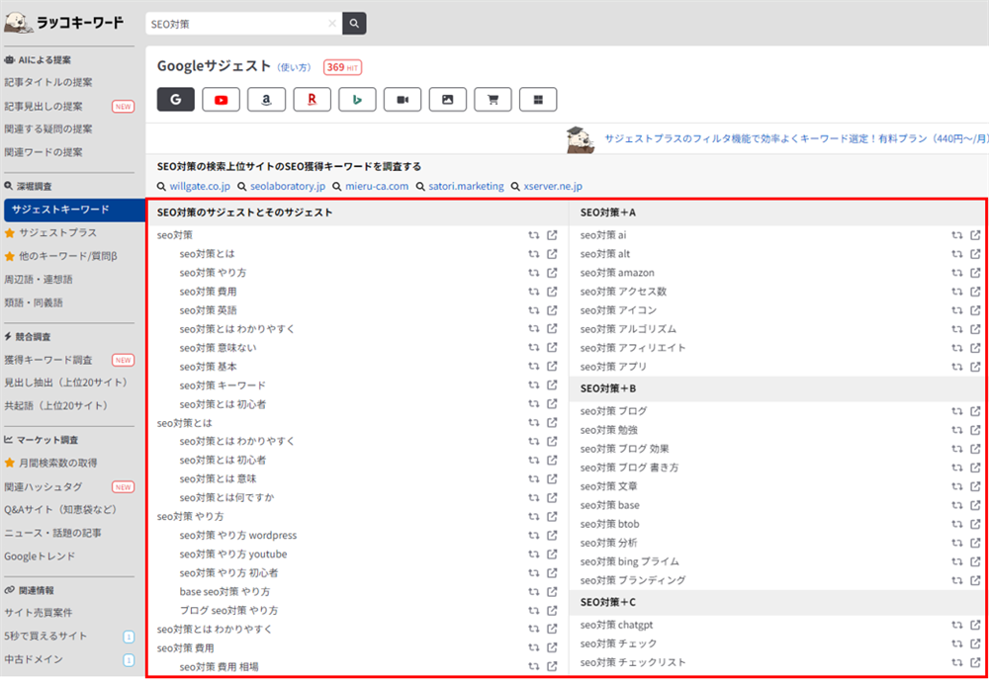Open 記事見出しの提案 in sidebar
This screenshot has height=684, width=989.
point(44,106)
